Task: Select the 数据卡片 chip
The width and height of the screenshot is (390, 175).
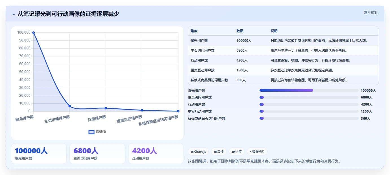Action: [x=257, y=152]
